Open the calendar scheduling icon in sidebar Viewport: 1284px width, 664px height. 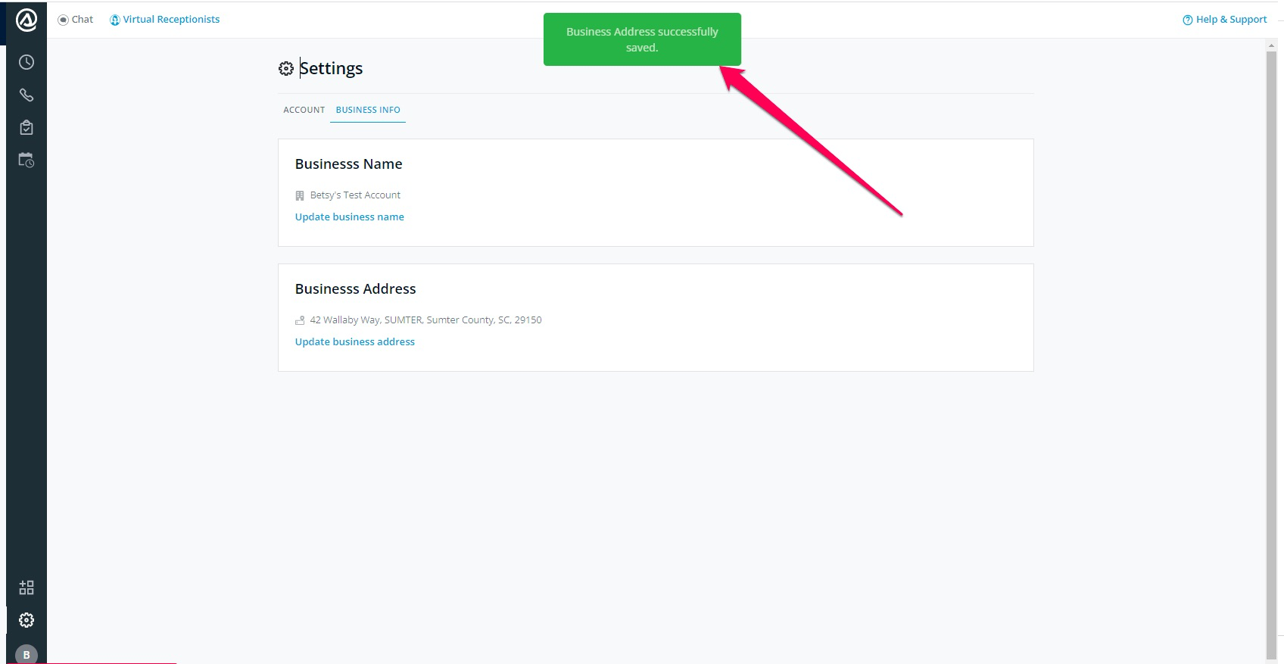(x=26, y=160)
